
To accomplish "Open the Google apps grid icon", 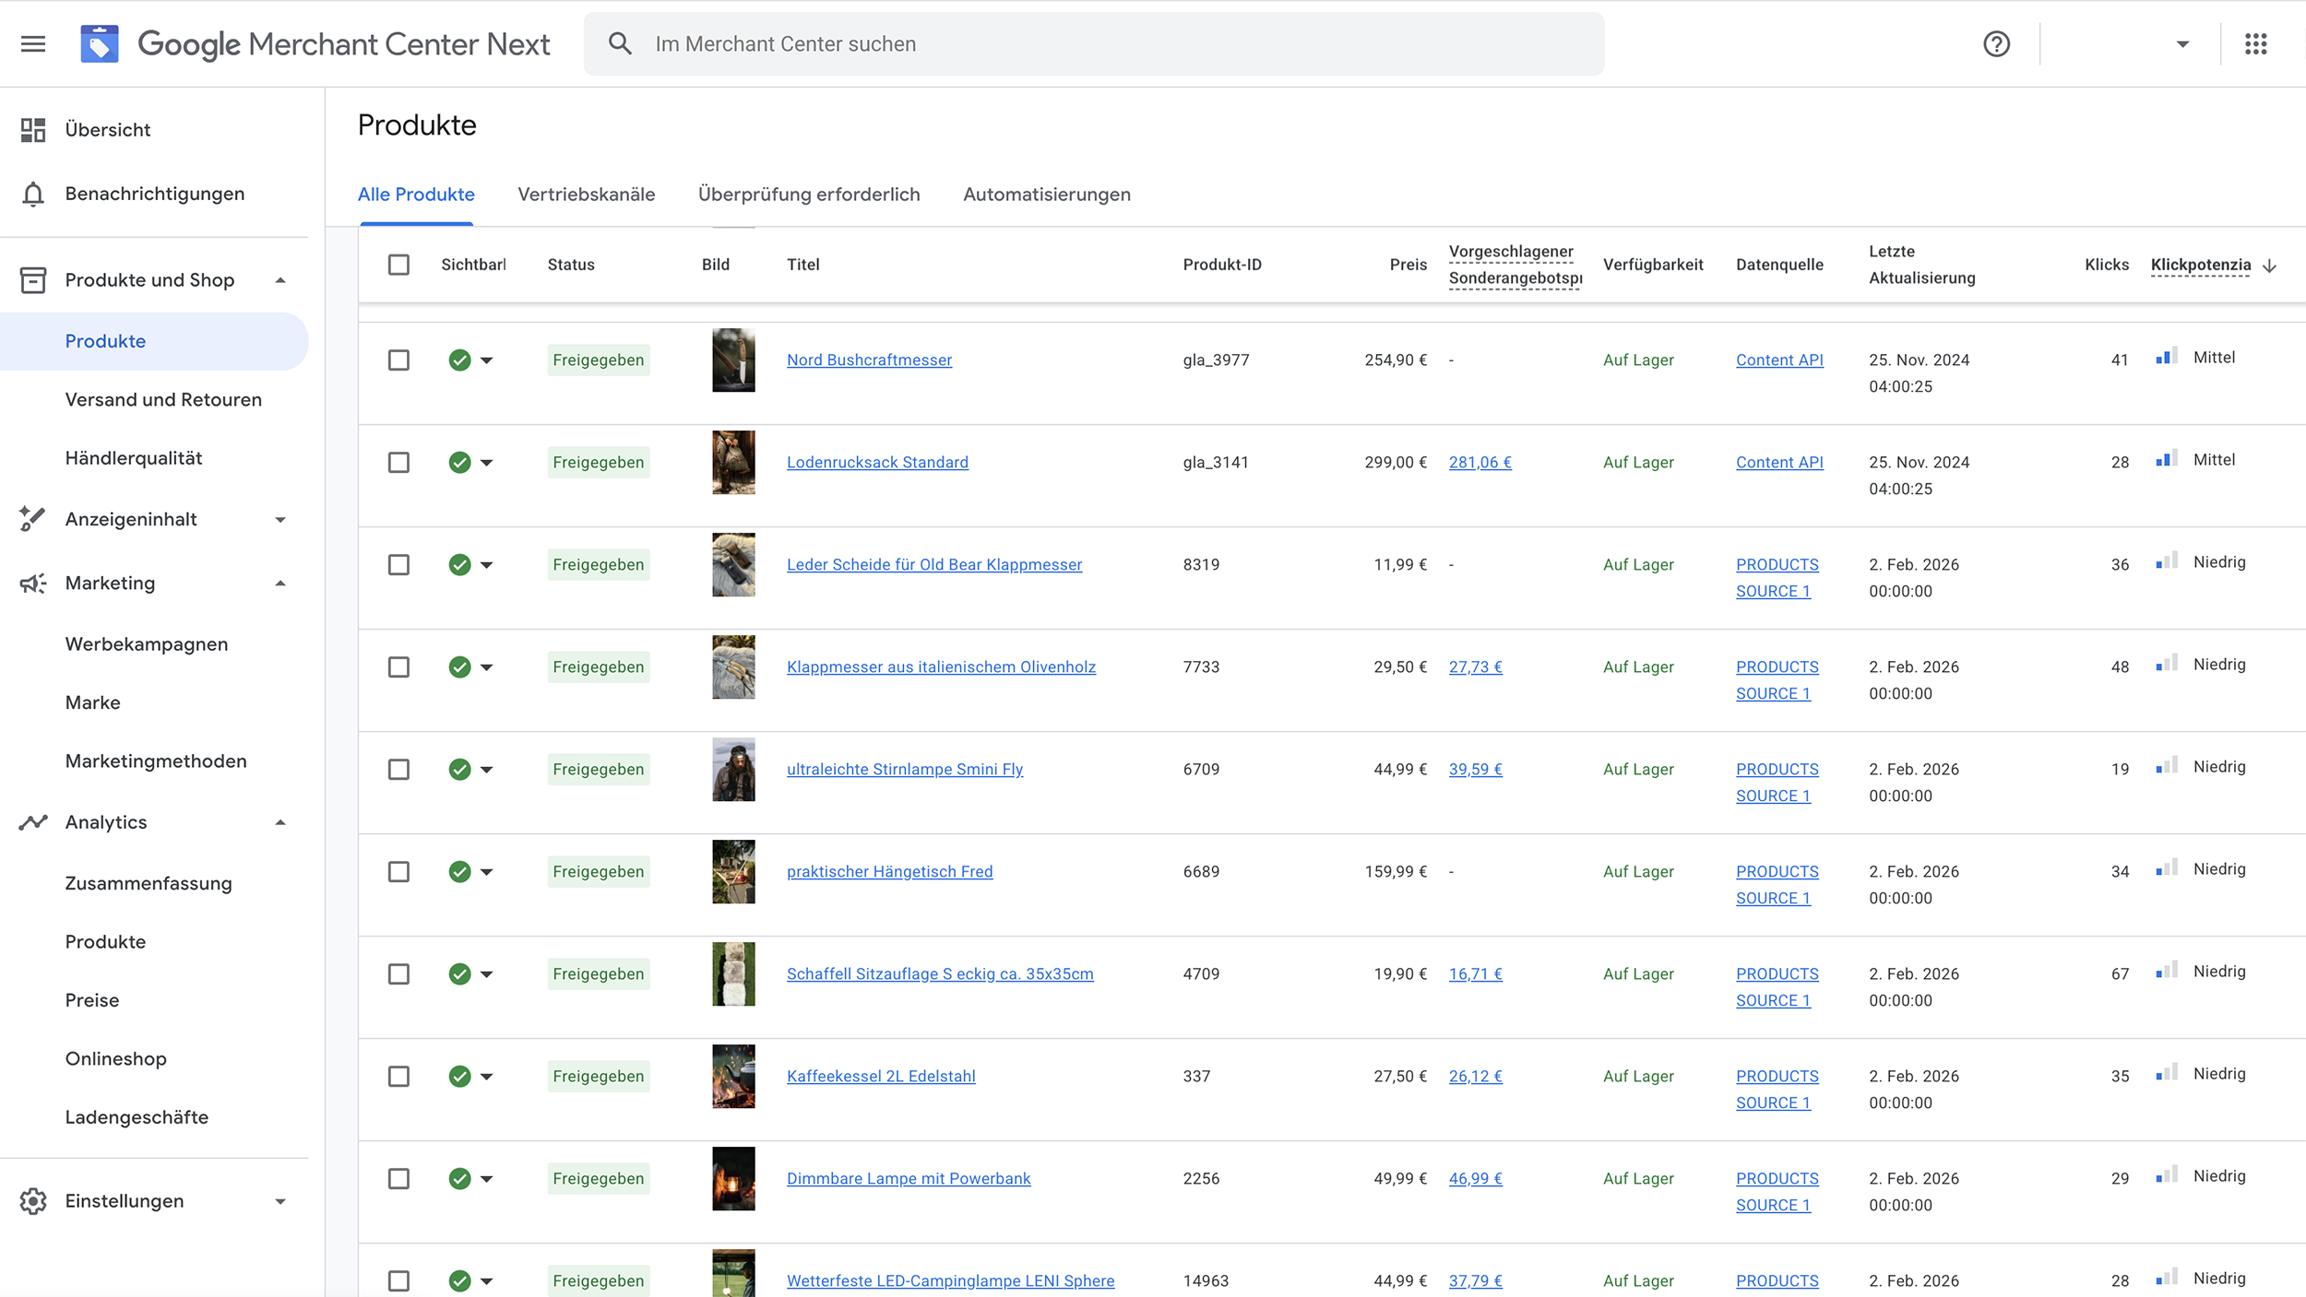I will 2255,43.
